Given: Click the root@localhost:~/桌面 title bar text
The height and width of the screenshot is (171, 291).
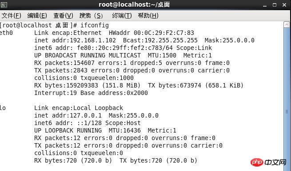Looking at the screenshot, I should [134, 4].
